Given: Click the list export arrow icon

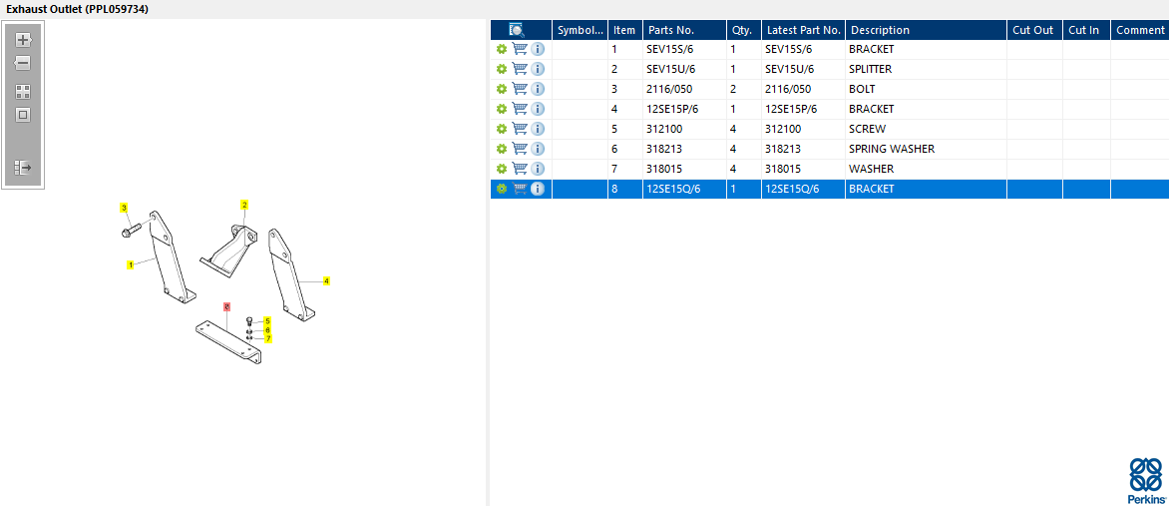Looking at the screenshot, I should coord(23,168).
